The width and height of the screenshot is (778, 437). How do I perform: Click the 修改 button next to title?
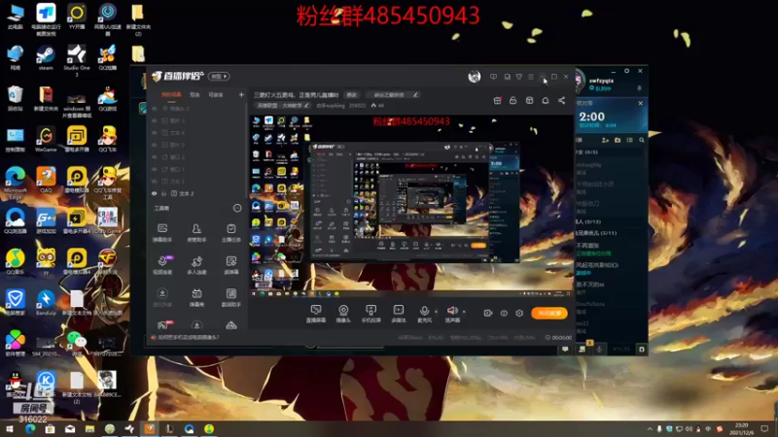tap(352, 94)
